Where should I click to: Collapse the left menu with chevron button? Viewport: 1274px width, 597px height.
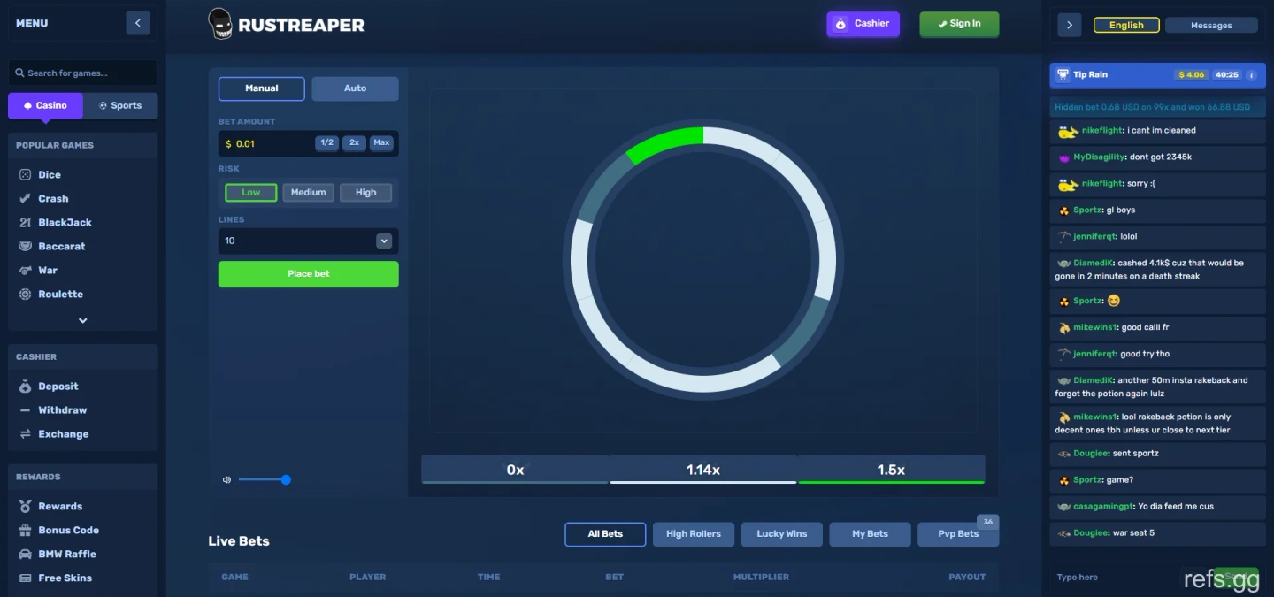pos(138,23)
